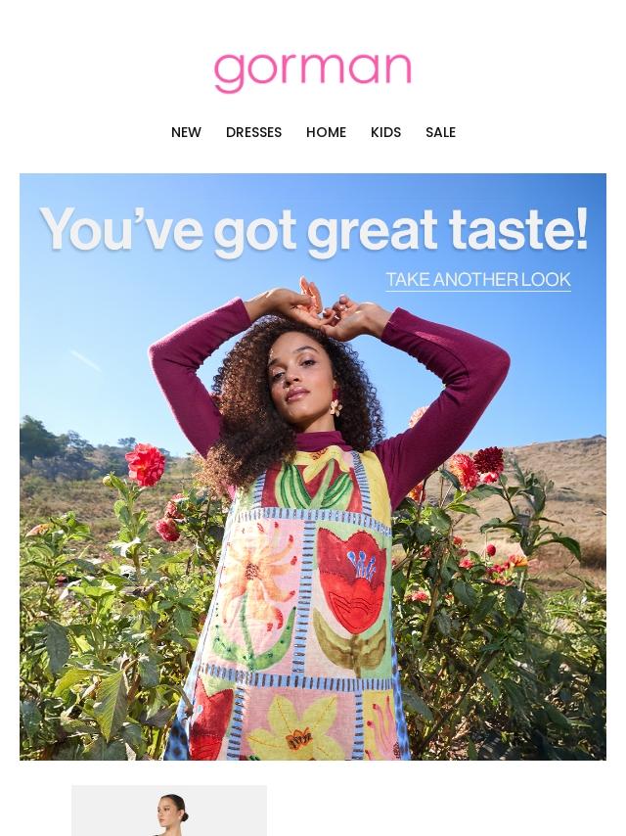Click the red dahlia flower on the left
This screenshot has width=626, height=836.
pyautogui.click(x=146, y=465)
